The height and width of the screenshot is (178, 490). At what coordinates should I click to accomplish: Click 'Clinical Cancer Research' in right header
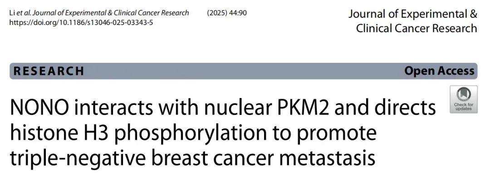(x=416, y=29)
